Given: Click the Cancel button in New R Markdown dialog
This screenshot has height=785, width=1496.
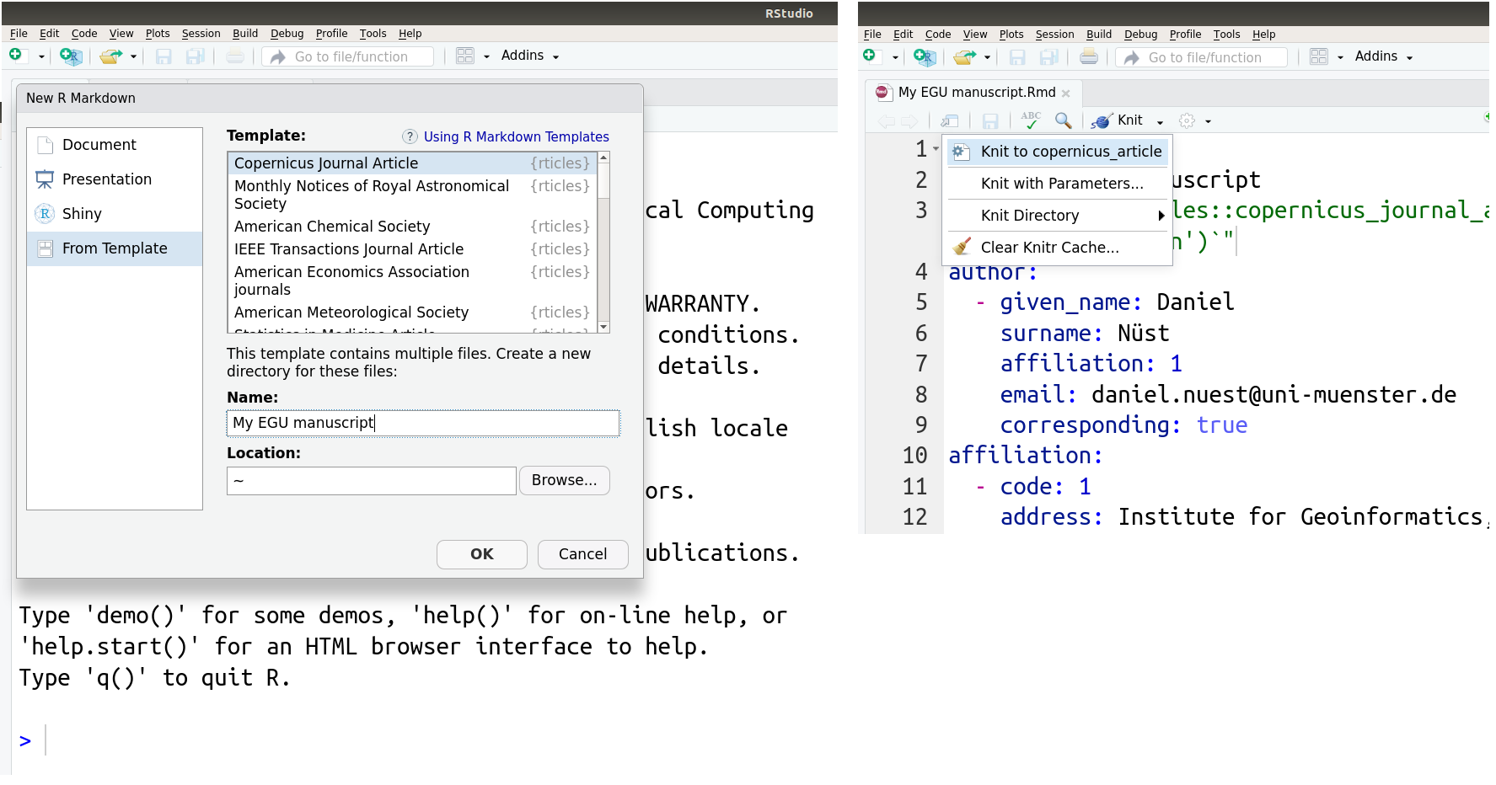Looking at the screenshot, I should pos(582,554).
